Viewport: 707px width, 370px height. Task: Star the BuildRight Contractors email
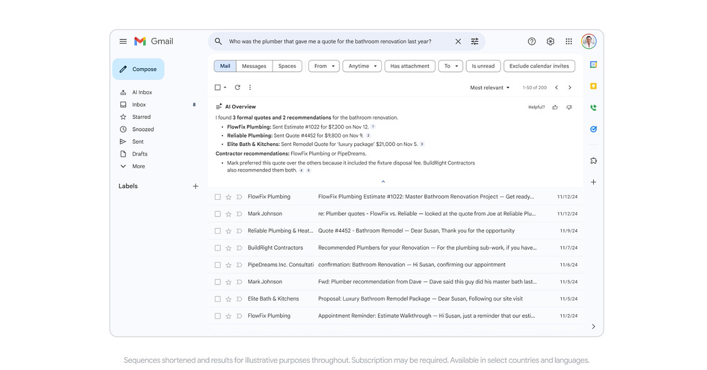tap(229, 249)
